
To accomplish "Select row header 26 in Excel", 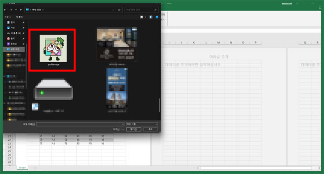I will 9,155.
